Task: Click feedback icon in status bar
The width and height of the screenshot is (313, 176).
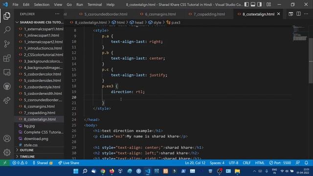Action: [x=298, y=163]
